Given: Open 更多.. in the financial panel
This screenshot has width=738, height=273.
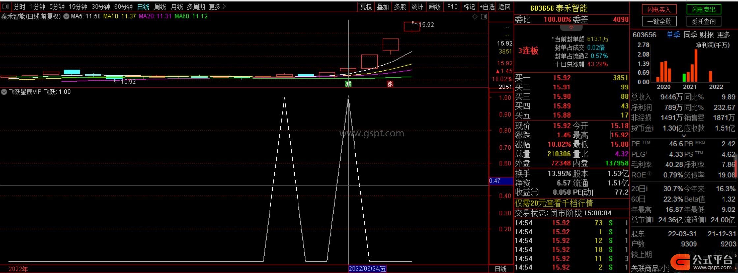Looking at the screenshot, I should point(726,35).
